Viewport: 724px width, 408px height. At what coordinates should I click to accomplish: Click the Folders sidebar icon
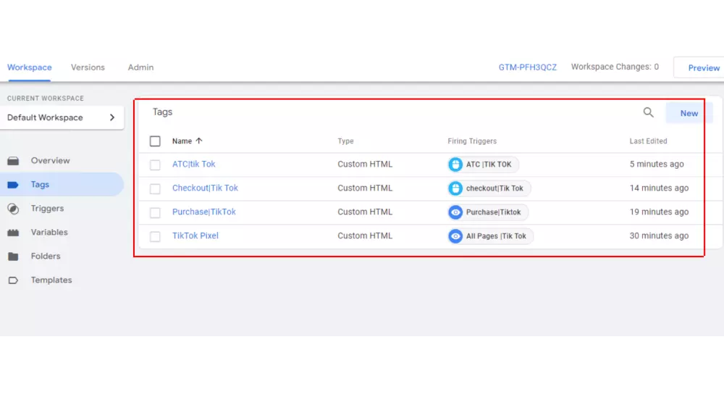(13, 257)
